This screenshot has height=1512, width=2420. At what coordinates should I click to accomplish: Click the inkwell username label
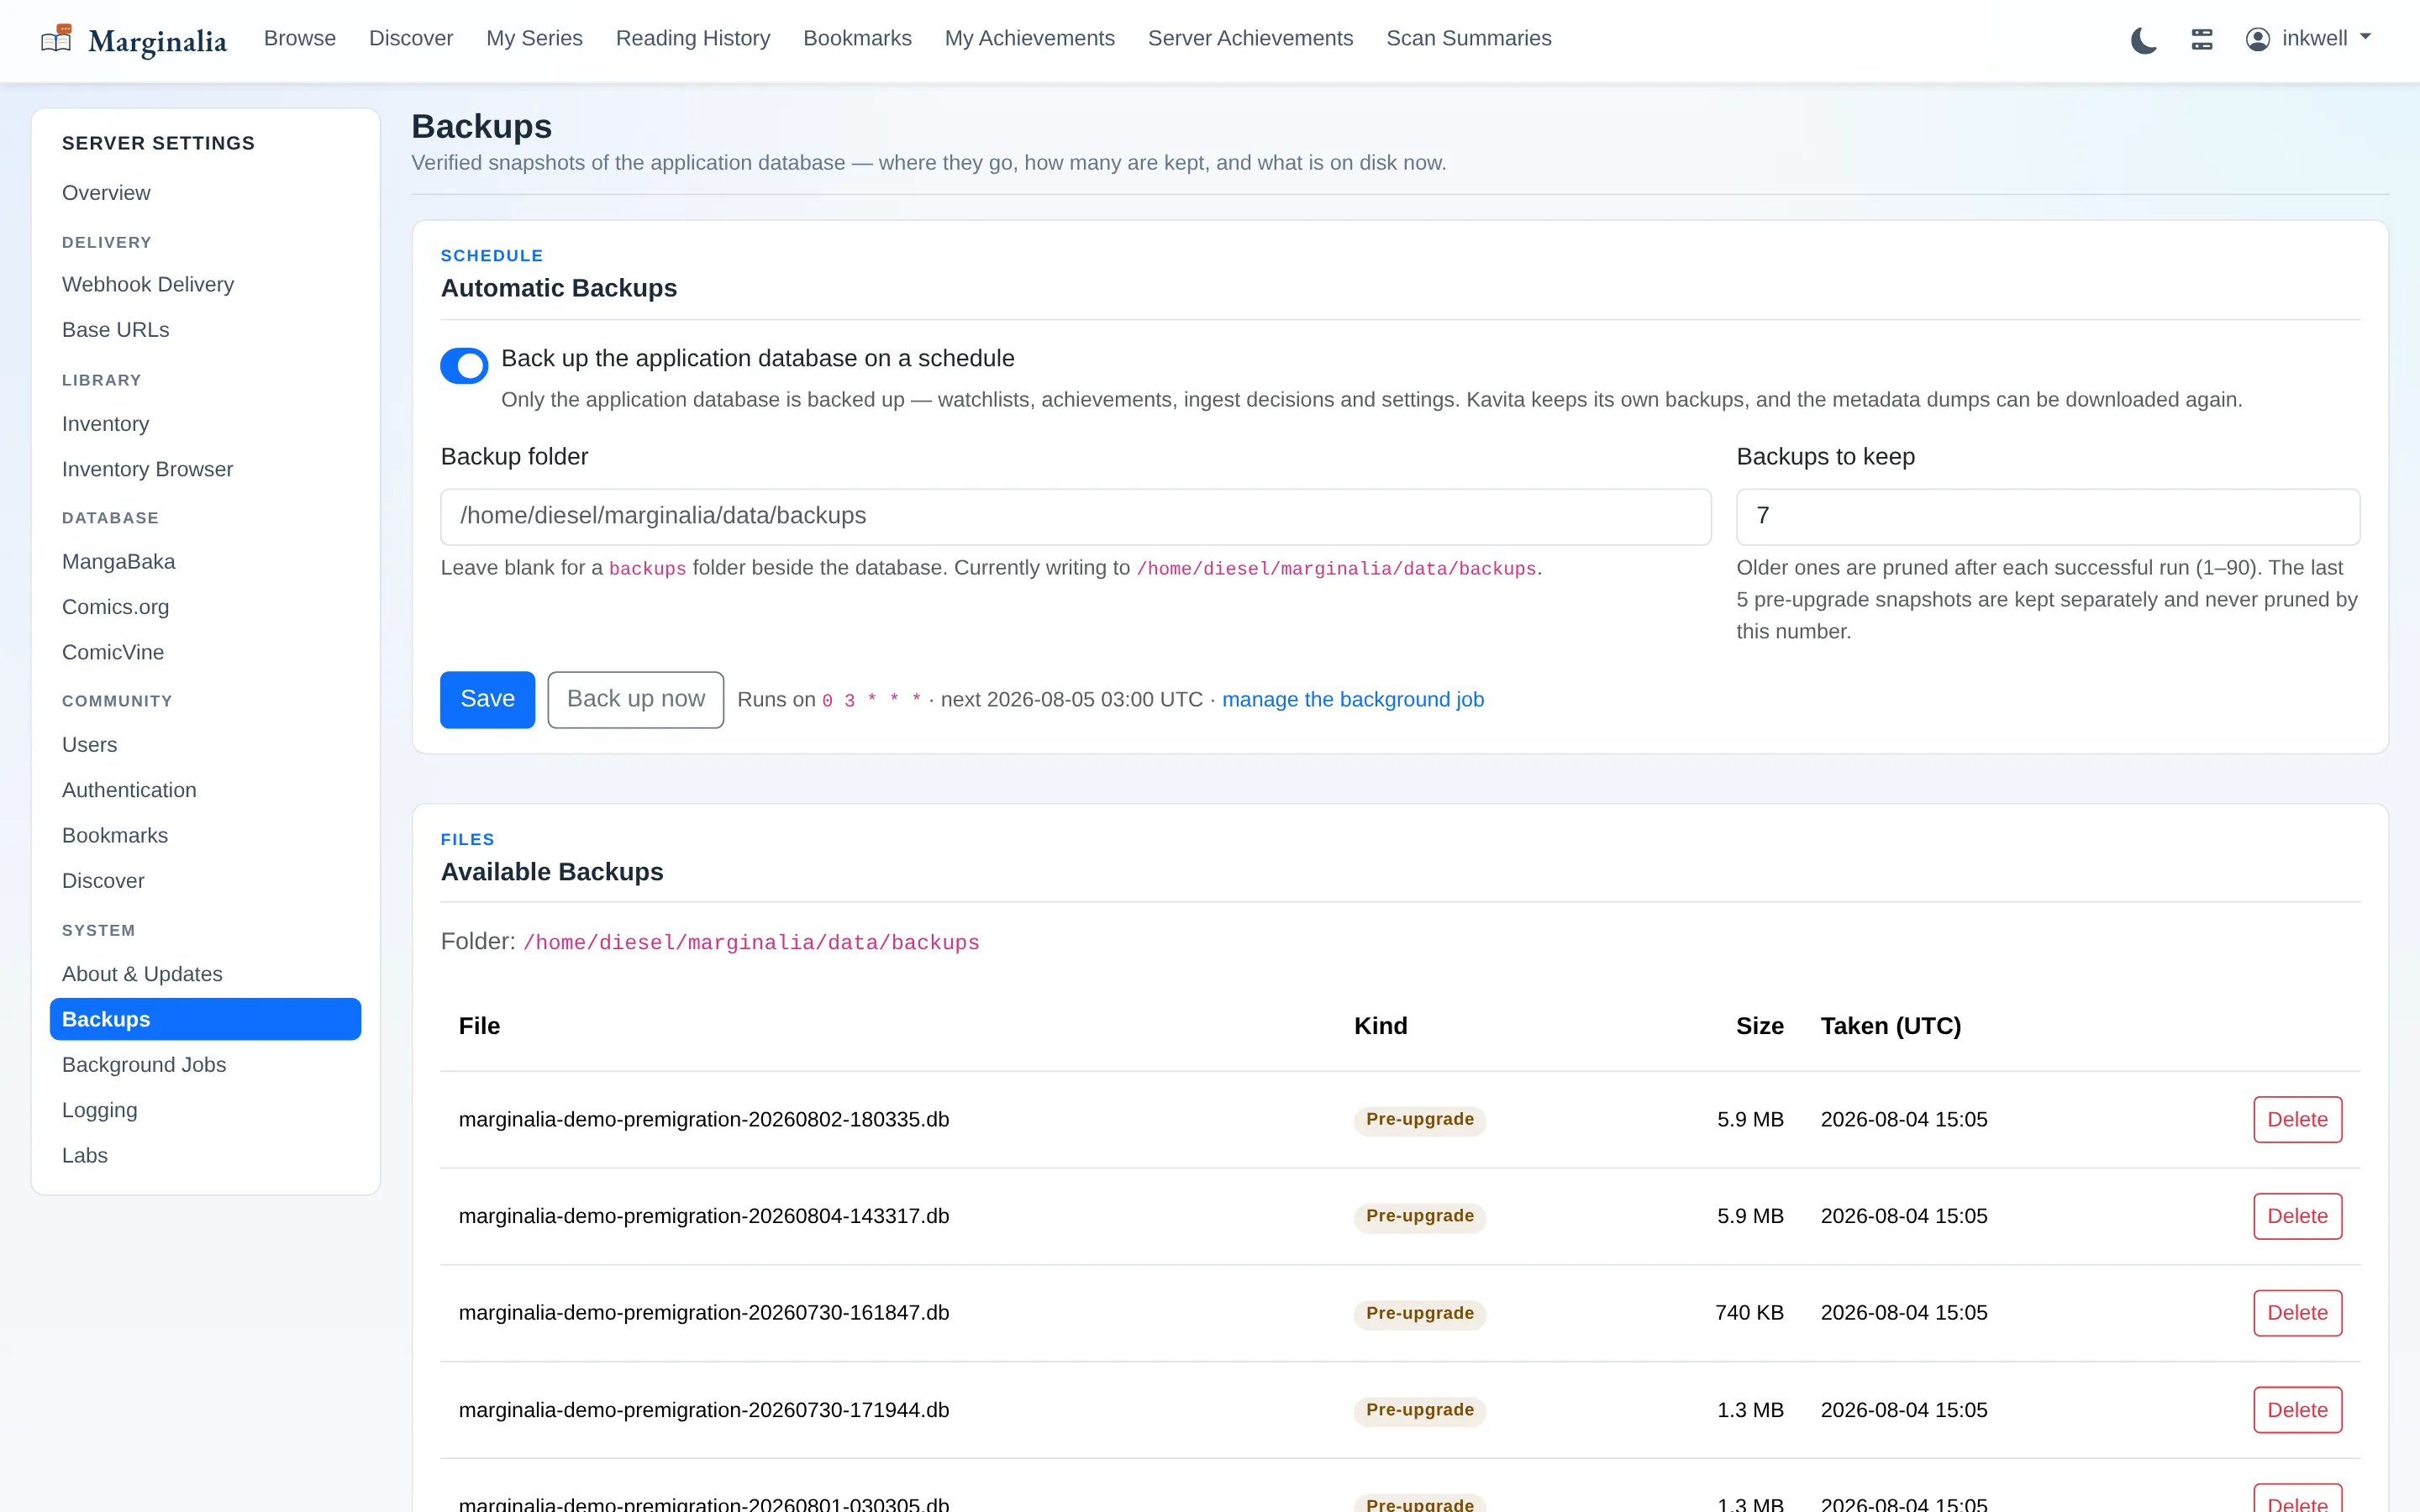[2314, 38]
